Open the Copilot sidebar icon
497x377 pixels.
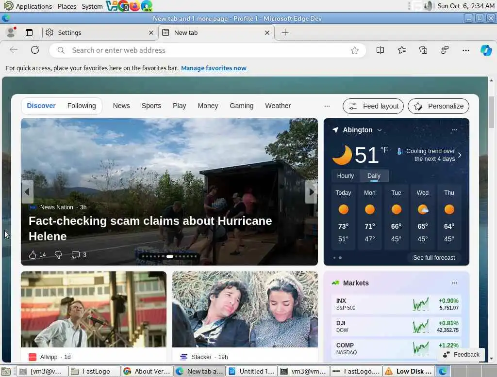486,50
